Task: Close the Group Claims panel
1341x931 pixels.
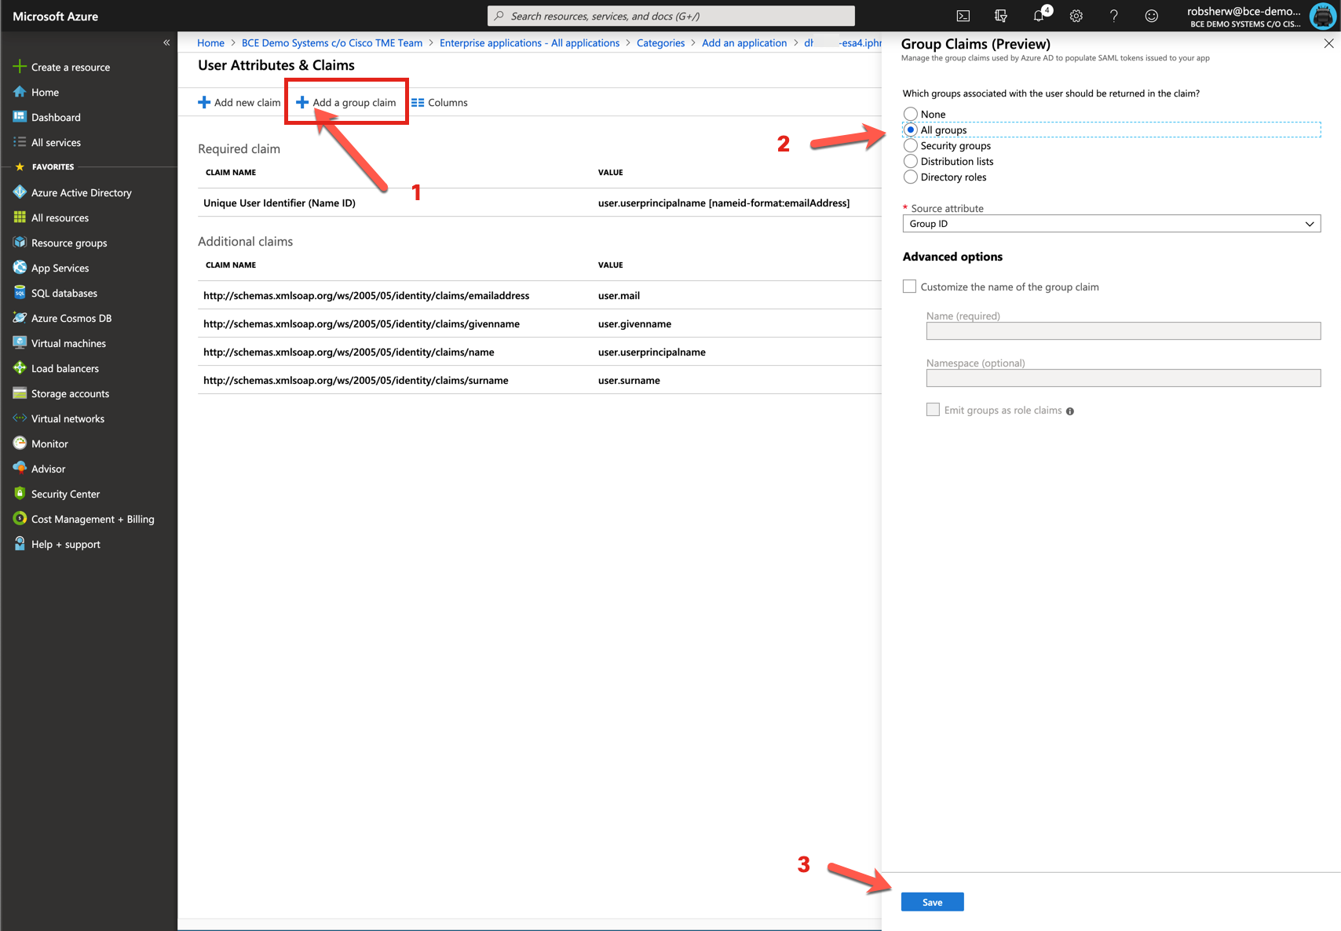Action: (1328, 44)
